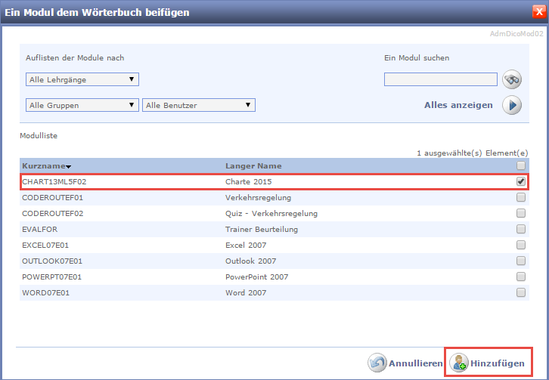The image size is (549, 380).
Task: Click the Annullieren undo arrow icon
Action: (377, 363)
